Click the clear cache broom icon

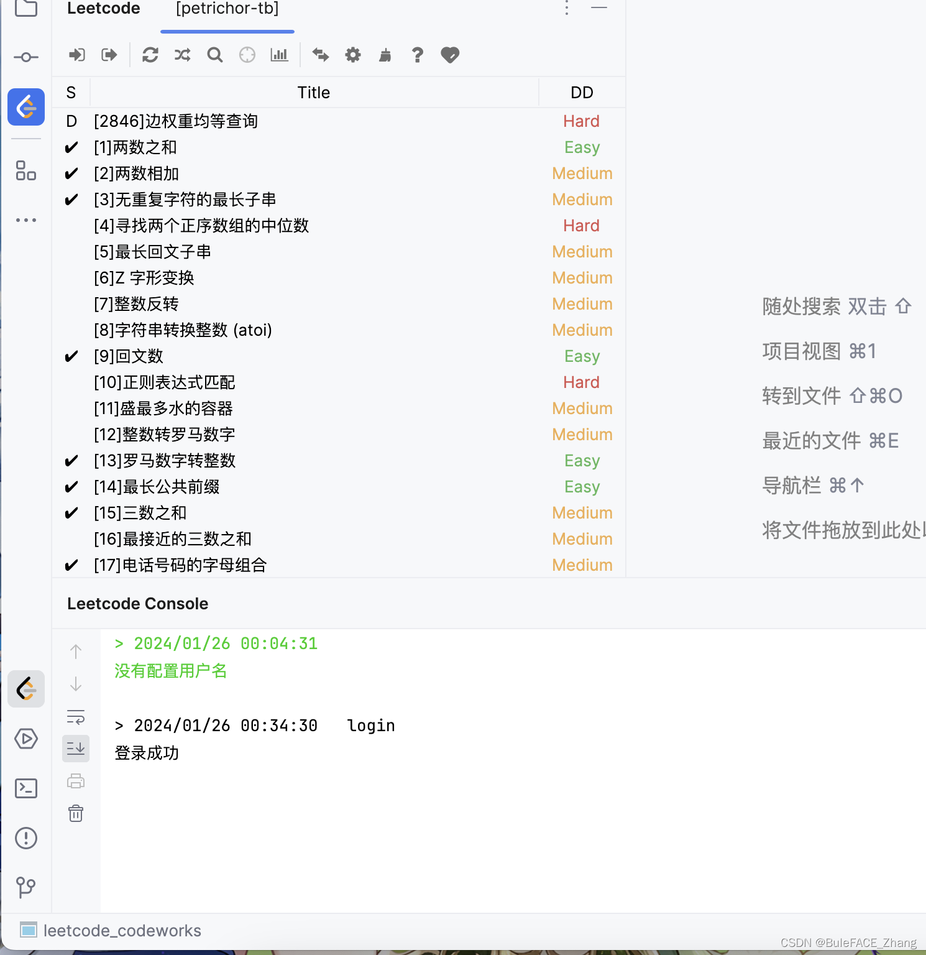[x=385, y=55]
